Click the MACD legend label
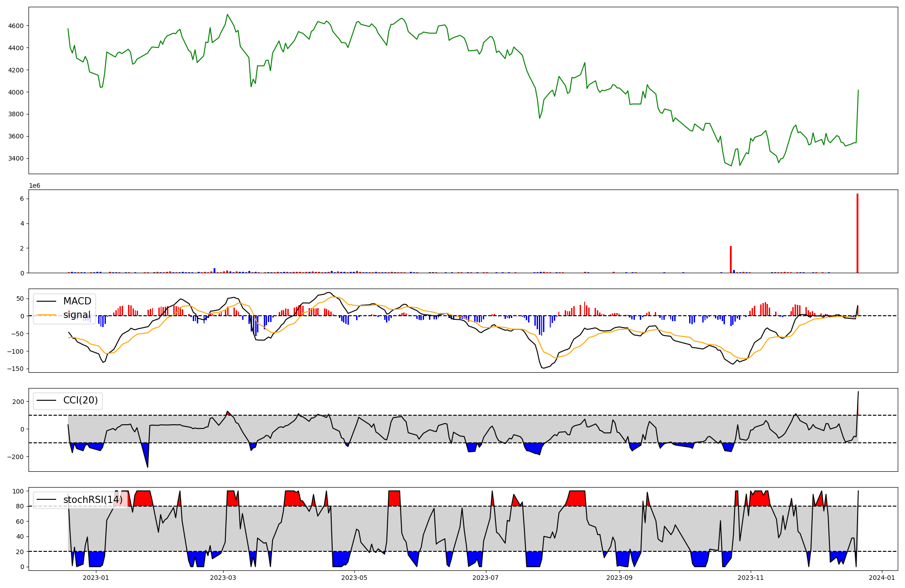This screenshot has height=588, width=905. [x=77, y=301]
